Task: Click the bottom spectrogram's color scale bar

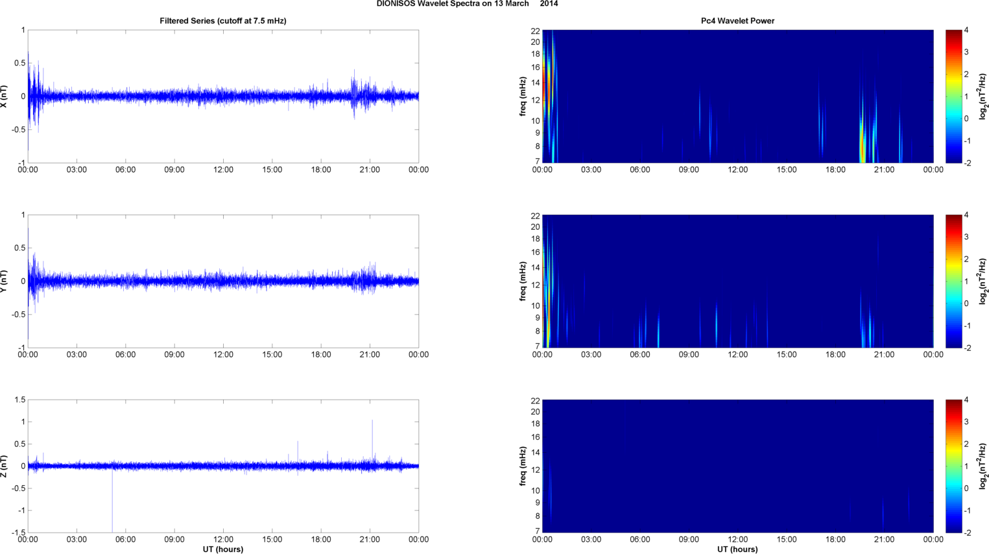Action: 953,466
